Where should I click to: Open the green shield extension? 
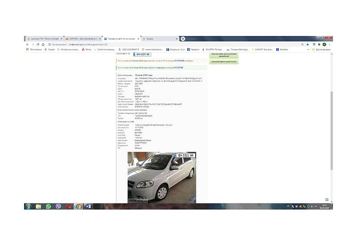tap(314, 45)
